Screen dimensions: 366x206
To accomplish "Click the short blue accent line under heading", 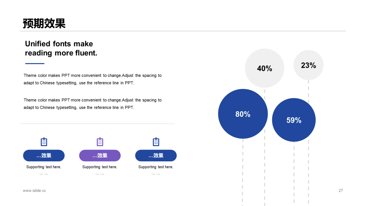I will tap(35, 64).
